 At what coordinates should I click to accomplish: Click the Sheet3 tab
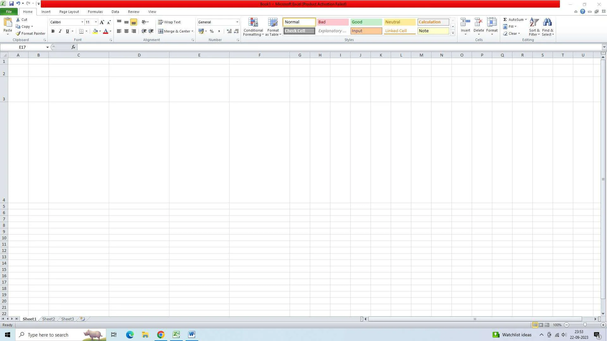[67, 319]
